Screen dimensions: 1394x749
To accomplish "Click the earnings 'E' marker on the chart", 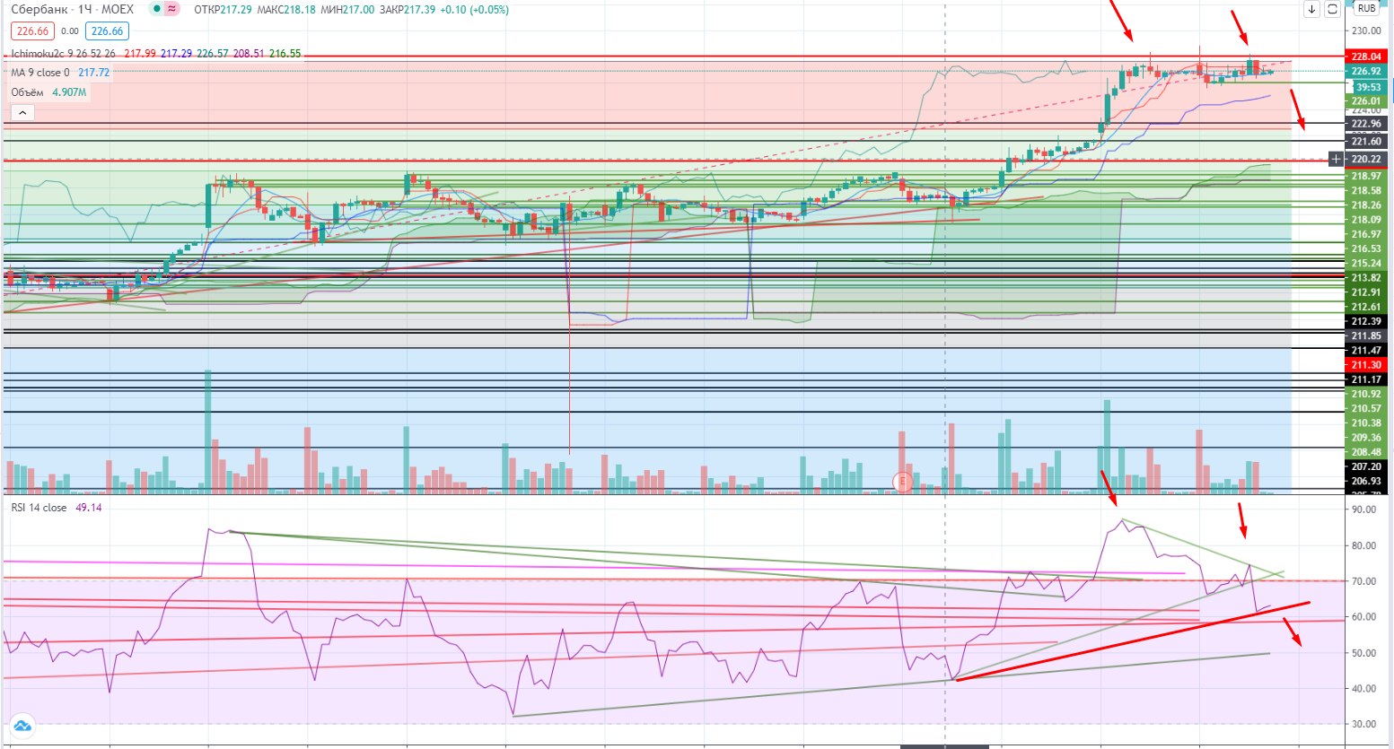I will tap(902, 482).
